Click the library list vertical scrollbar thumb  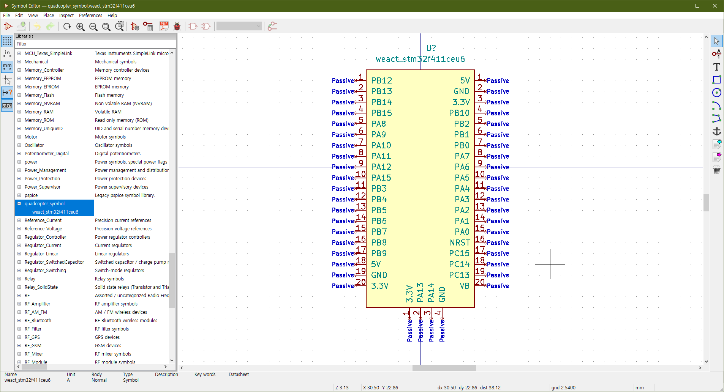point(172,280)
